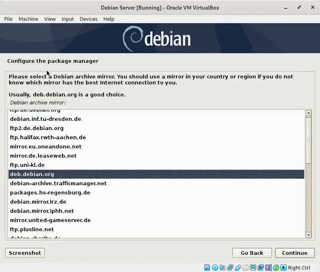This screenshot has width=320, height=272.
Task: Select mirror mirror.de.leaseweb.net
Action: [156, 156]
